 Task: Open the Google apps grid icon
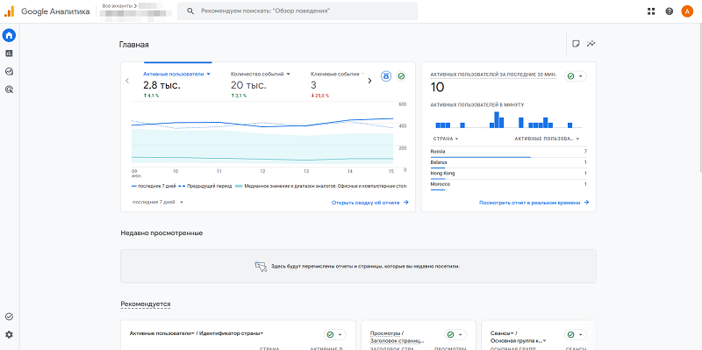[651, 11]
